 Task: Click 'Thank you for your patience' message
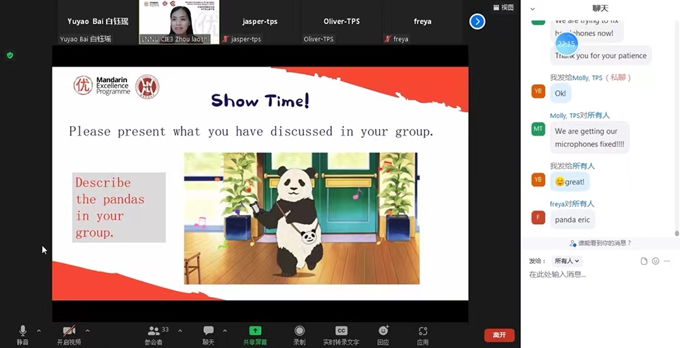click(x=600, y=56)
